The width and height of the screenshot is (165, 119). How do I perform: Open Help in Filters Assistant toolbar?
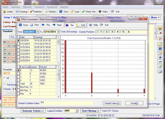[x=94, y=25]
